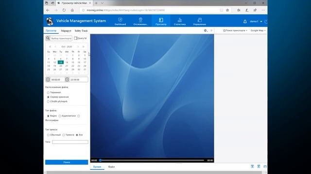This screenshot has width=311, height=174.
Task: Select October 14 in the calendar
Action: point(67,62)
